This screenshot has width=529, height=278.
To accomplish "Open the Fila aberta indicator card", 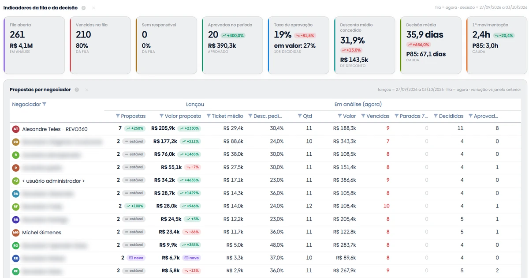I will tap(34, 45).
